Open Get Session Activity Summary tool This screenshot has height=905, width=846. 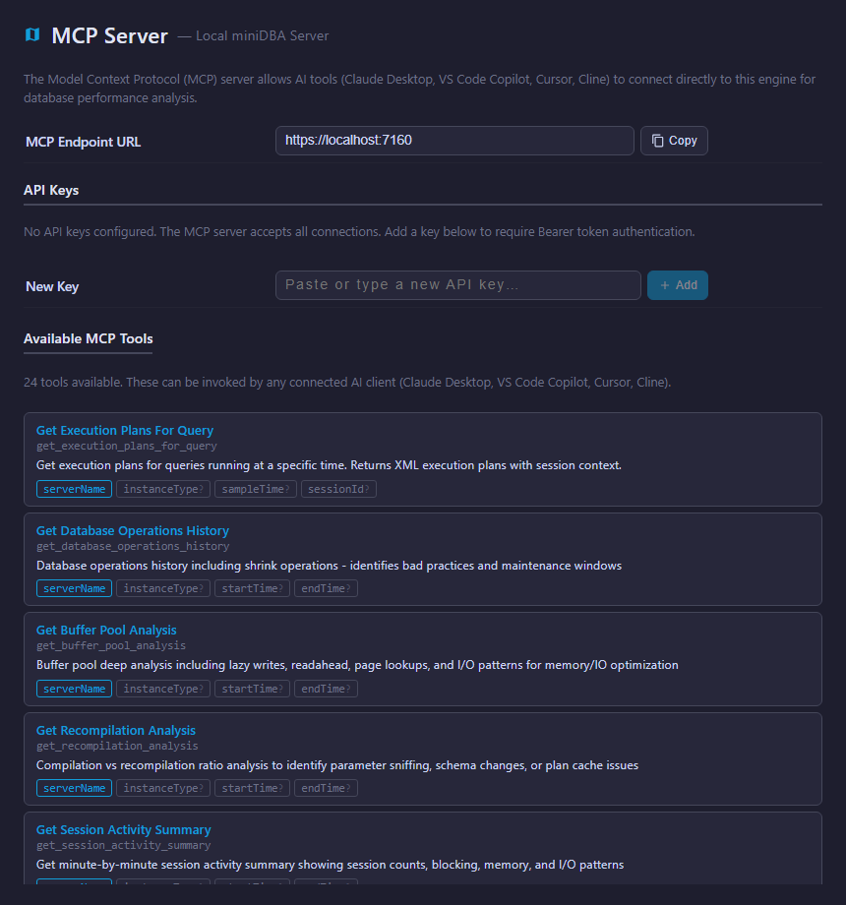click(124, 830)
